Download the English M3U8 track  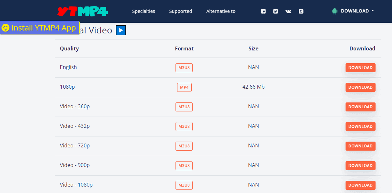360,68
